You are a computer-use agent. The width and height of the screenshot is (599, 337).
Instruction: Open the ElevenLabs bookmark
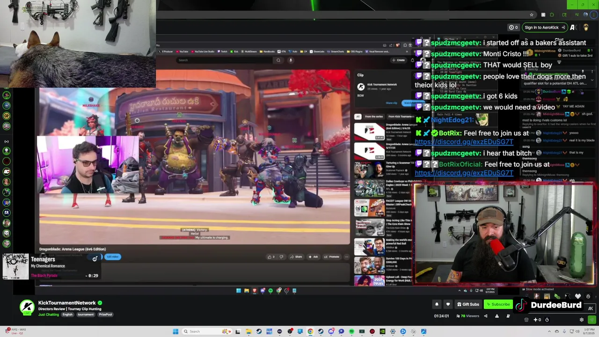pos(318,51)
